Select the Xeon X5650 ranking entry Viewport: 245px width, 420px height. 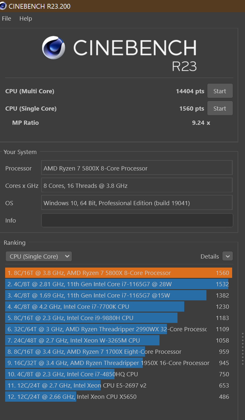[118, 397]
